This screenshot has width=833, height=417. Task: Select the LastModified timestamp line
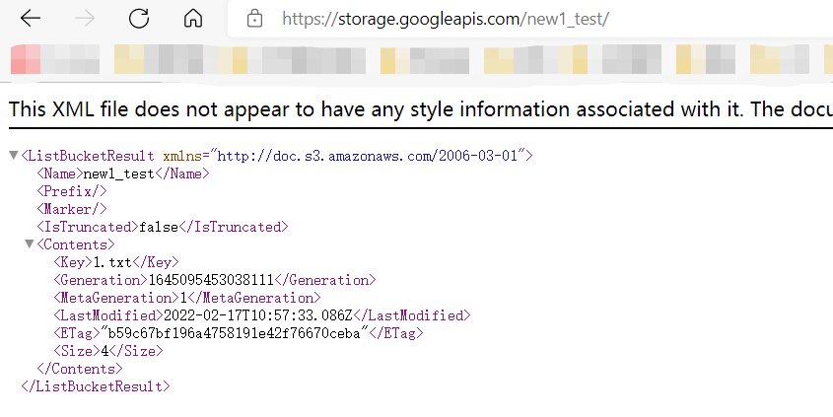[262, 315]
